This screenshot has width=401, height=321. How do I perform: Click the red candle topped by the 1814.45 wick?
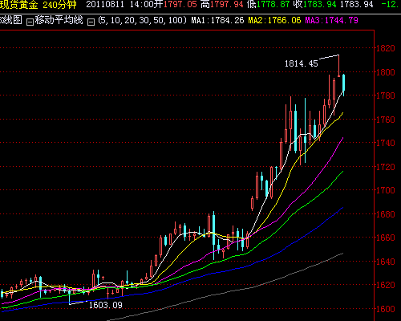[x=339, y=66]
